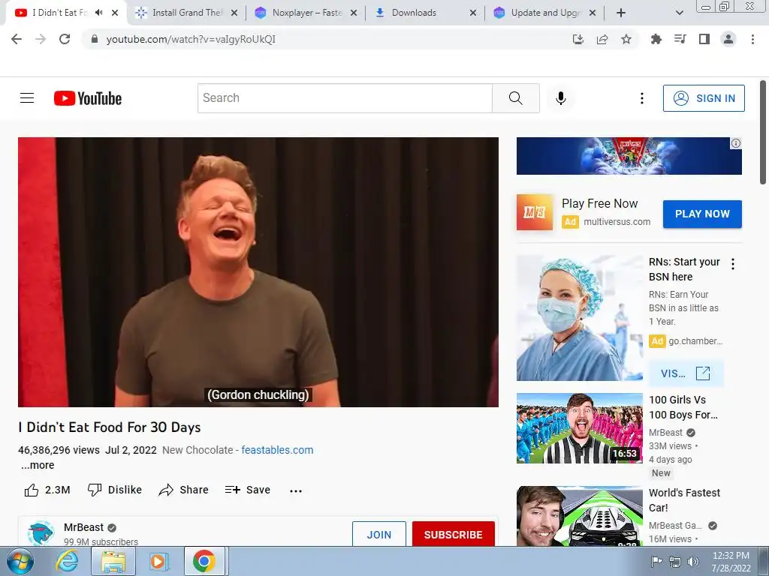Open MrBeast channel avatar
Viewport: 769px width, 576px height.
(41, 533)
